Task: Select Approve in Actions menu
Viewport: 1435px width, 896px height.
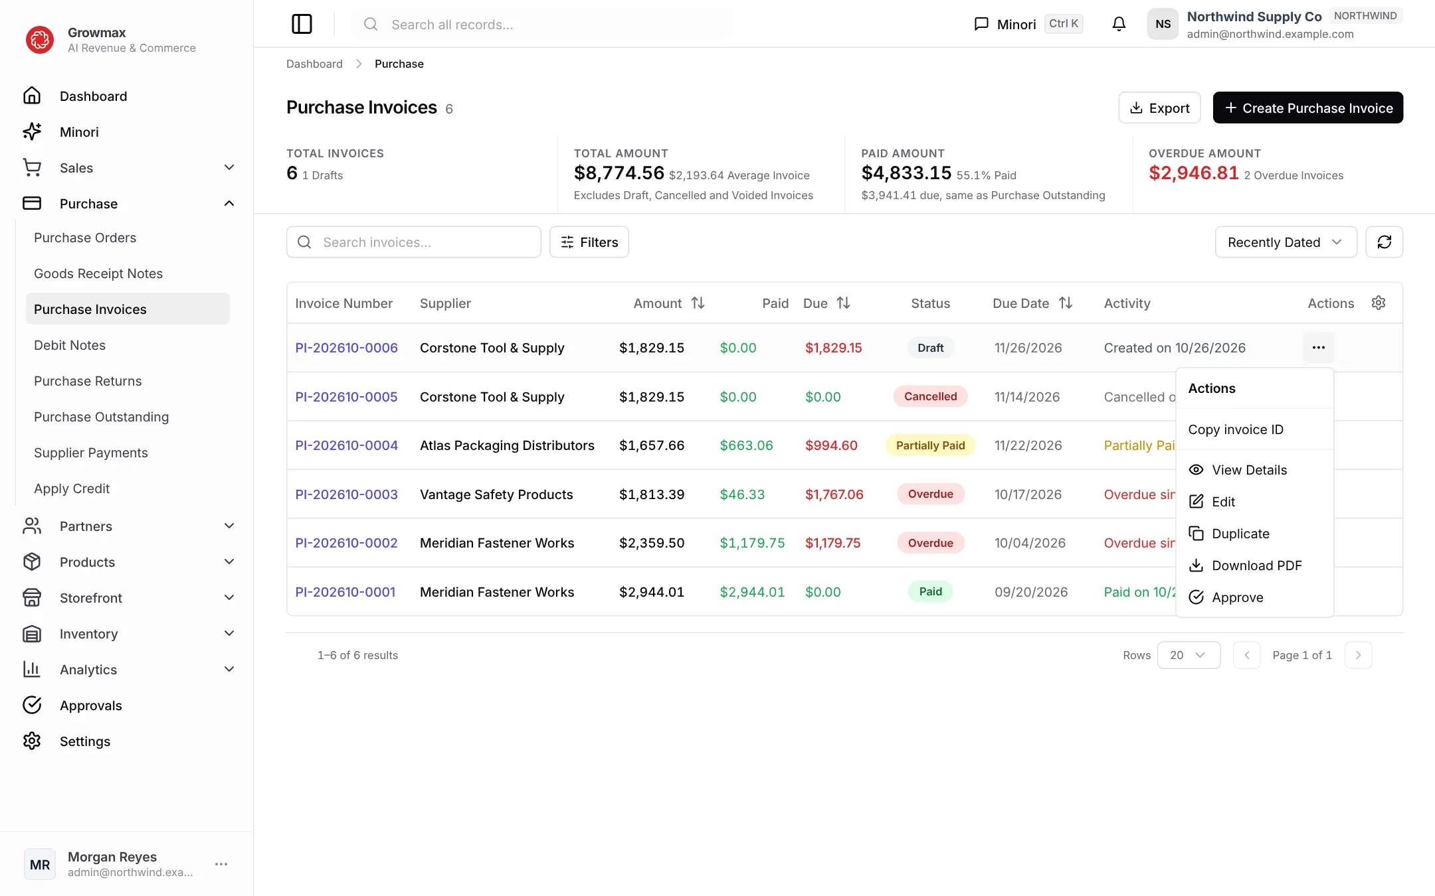Action: [1254, 597]
